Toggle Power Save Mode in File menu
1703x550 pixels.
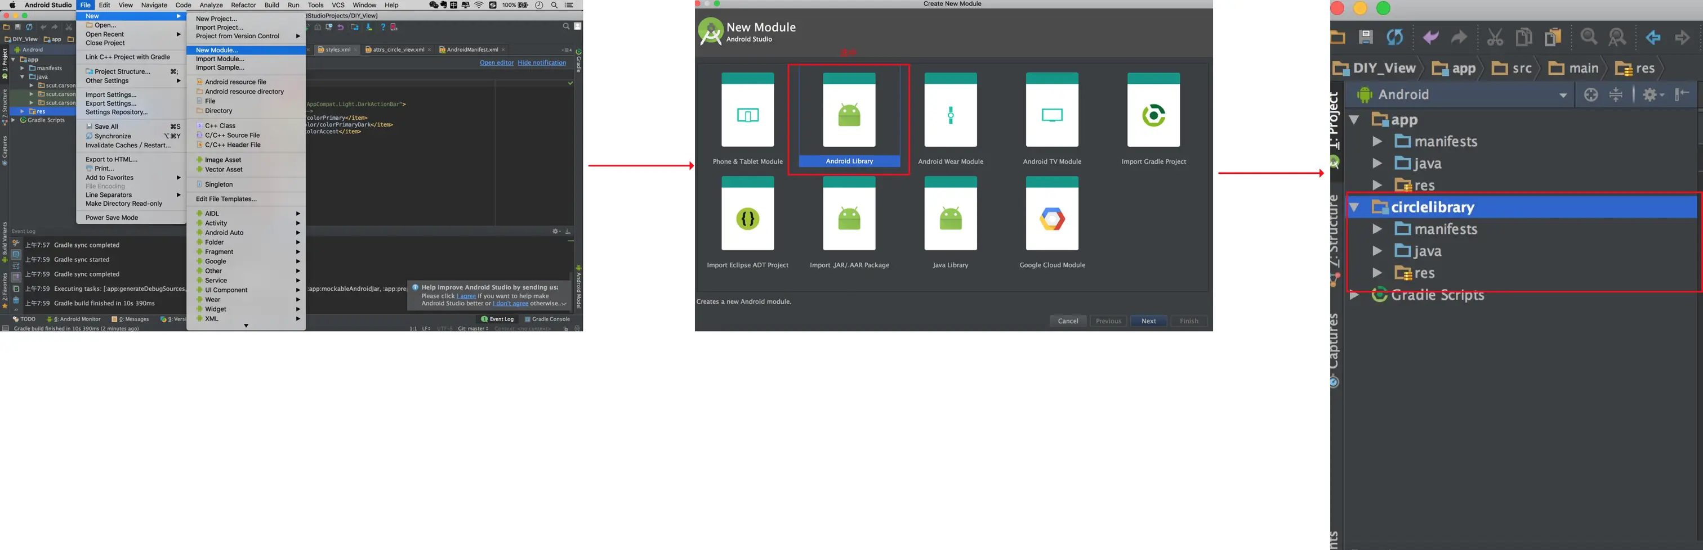(112, 217)
